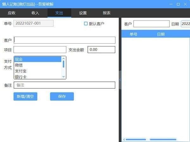The width and height of the screenshot is (190, 142).
Task: Enable the 默认客户 checkbox
Action: [x=86, y=24]
